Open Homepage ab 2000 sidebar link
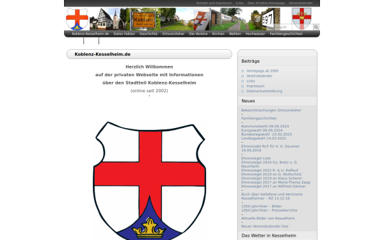 [262, 71]
